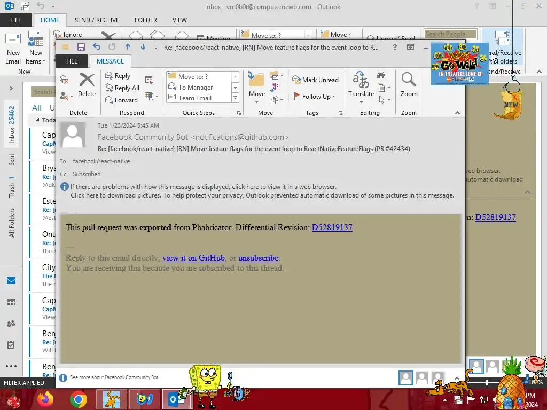Open Junk options dropdown in Delete group
The height and width of the screenshot is (410, 547).
tap(67, 96)
